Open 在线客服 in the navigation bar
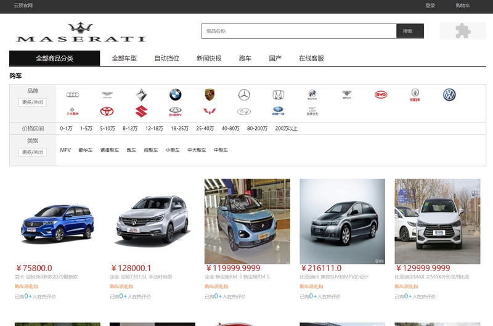Image resolution: width=493 pixels, height=326 pixels. pyautogui.click(x=312, y=58)
